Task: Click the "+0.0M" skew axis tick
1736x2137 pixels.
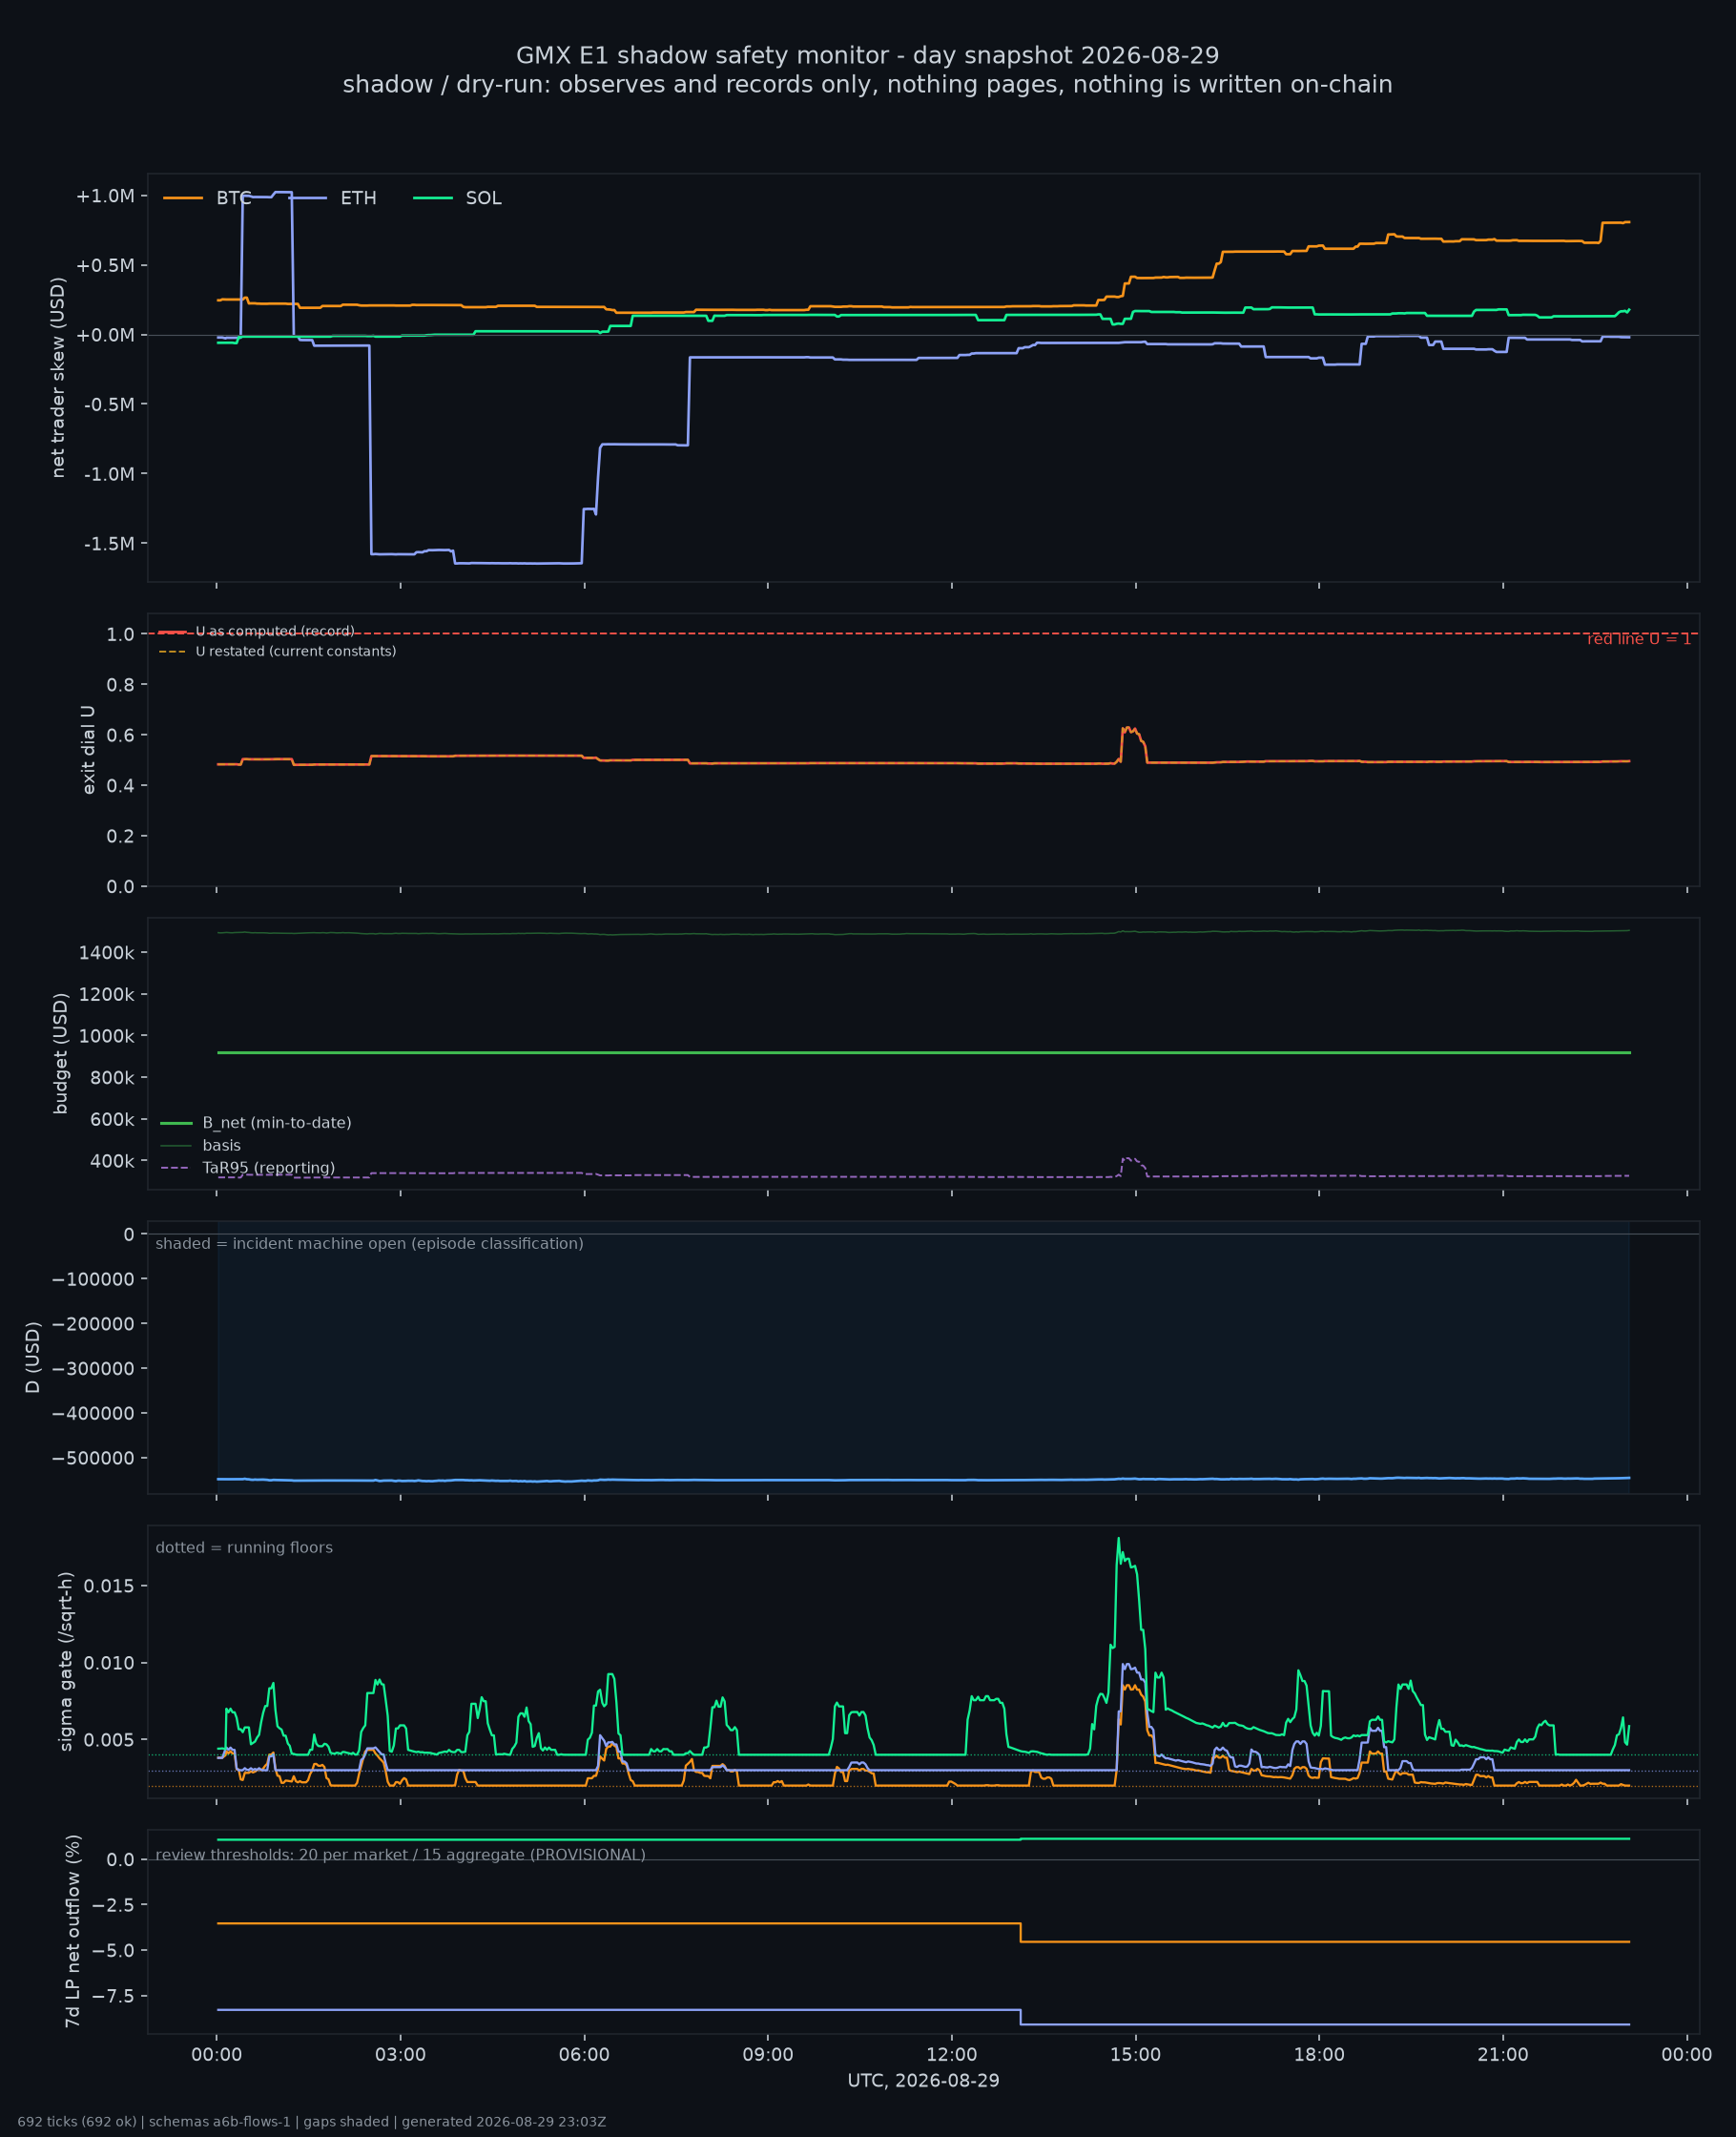Action: click(105, 335)
